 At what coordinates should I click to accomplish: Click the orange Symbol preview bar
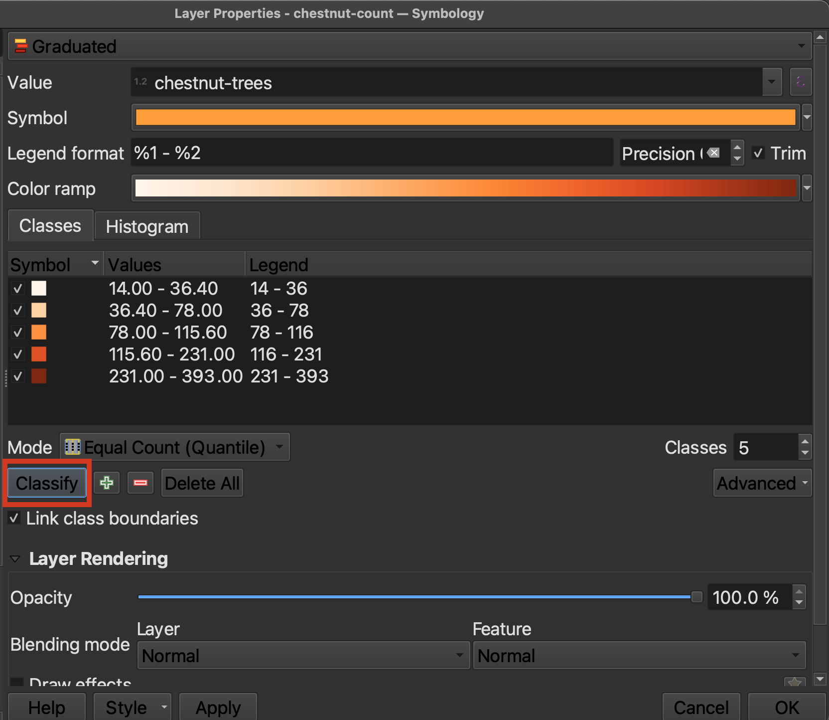[x=465, y=118]
